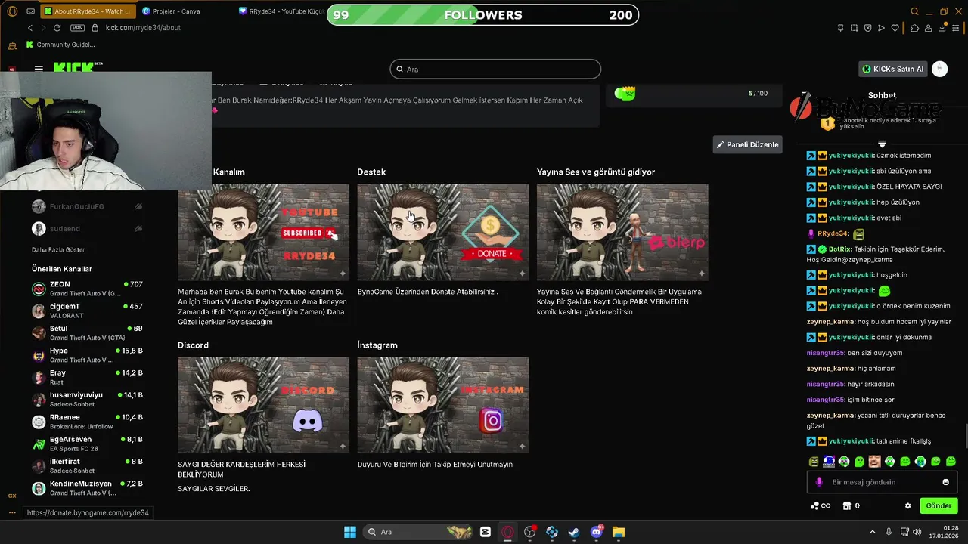Viewport: 968px width, 544px height.
Task: Click the browser back arrow
Action: click(30, 28)
